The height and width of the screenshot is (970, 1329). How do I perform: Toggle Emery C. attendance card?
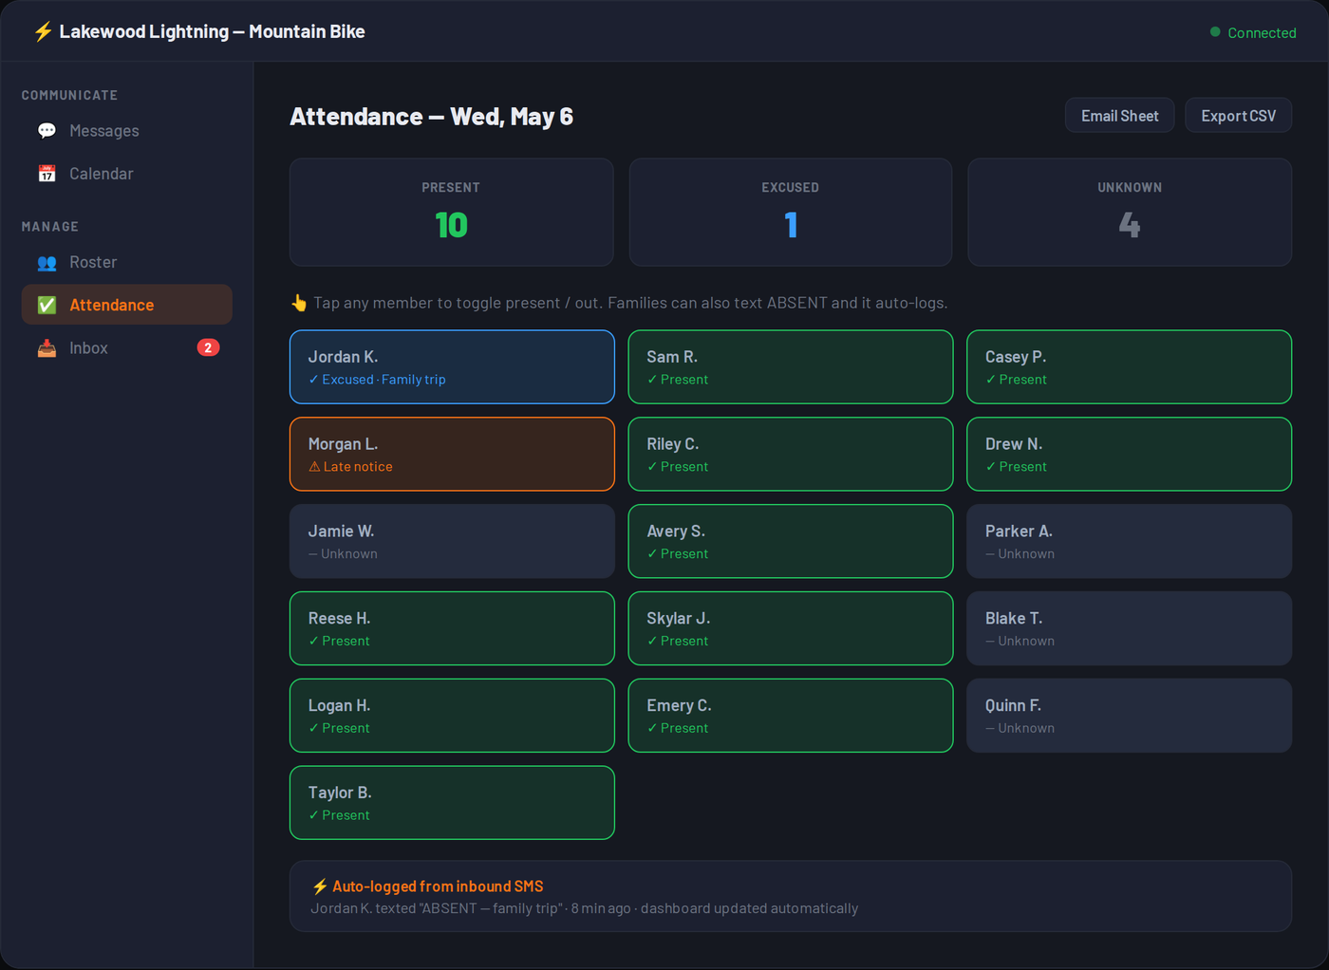pyautogui.click(x=791, y=716)
